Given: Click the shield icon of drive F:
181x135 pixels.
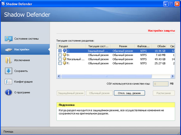Looking at the screenshot, I should (x=64, y=63).
